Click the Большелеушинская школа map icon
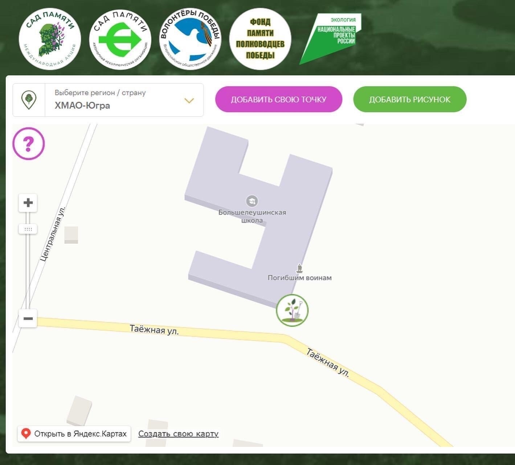 [252, 201]
